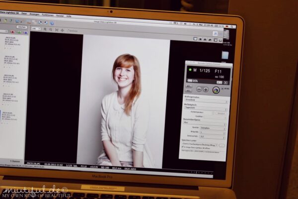Open the Funktionen menu

(48, 15)
